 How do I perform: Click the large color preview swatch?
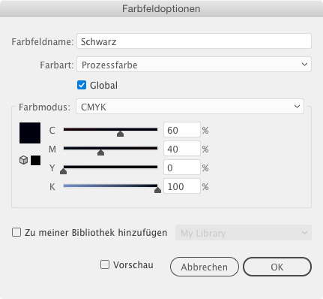coord(30,133)
